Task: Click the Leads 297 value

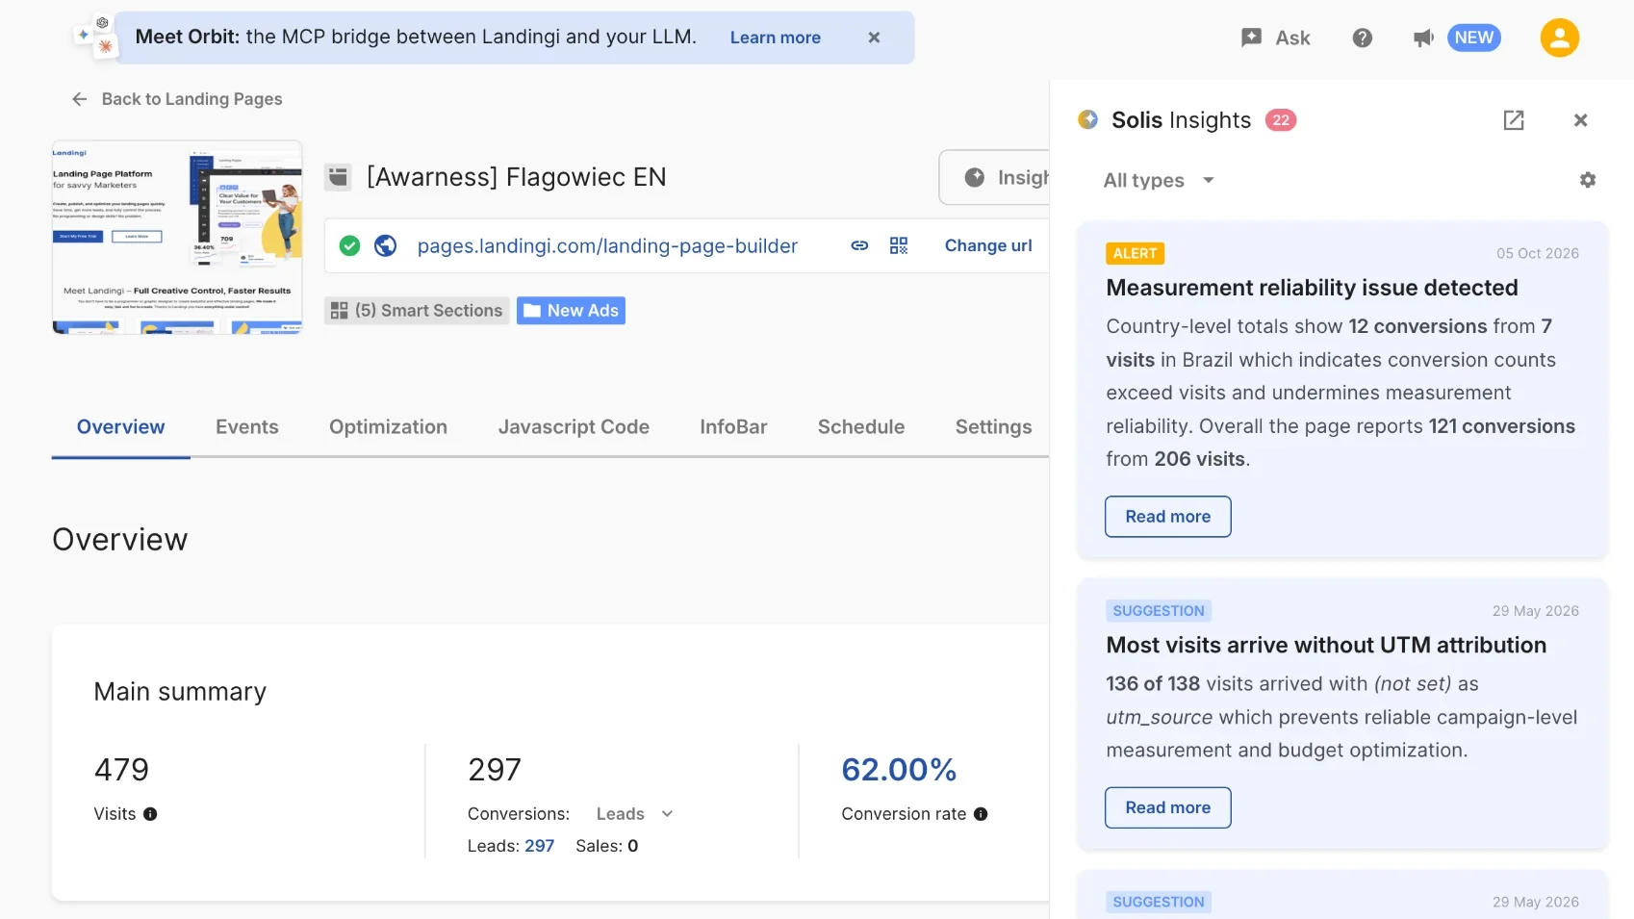Action: click(x=539, y=846)
